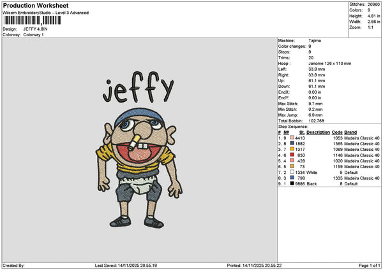This screenshot has height=270, width=383.
Task: Select the Black thread color swatch
Action: (x=292, y=183)
